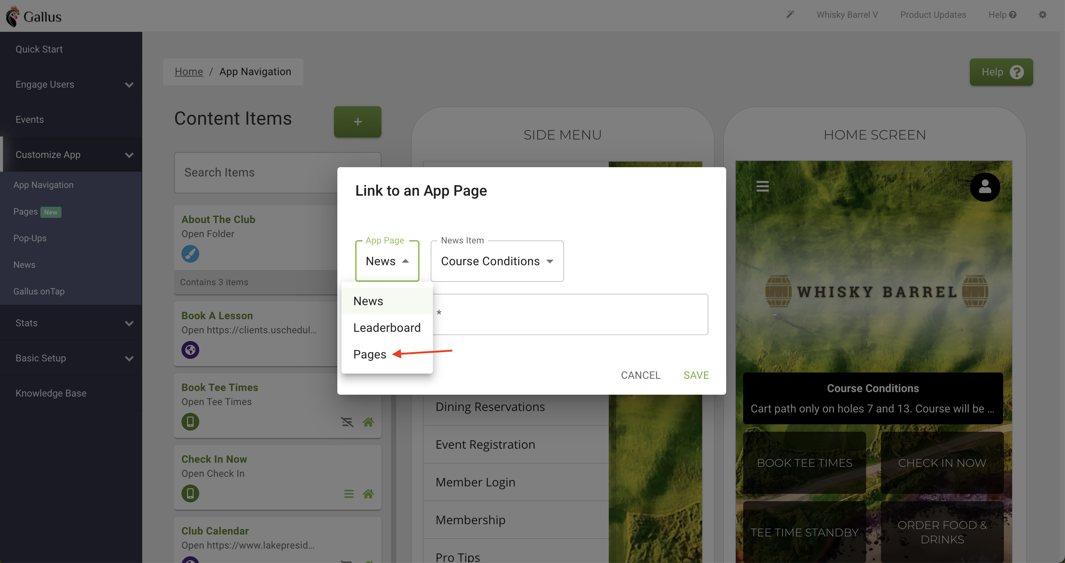1065x563 pixels.
Task: Expand the Basic Setup section
Action: pos(71,358)
